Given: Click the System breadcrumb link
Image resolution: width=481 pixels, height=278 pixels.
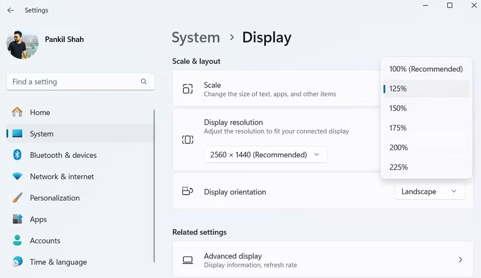Looking at the screenshot, I should tap(196, 38).
